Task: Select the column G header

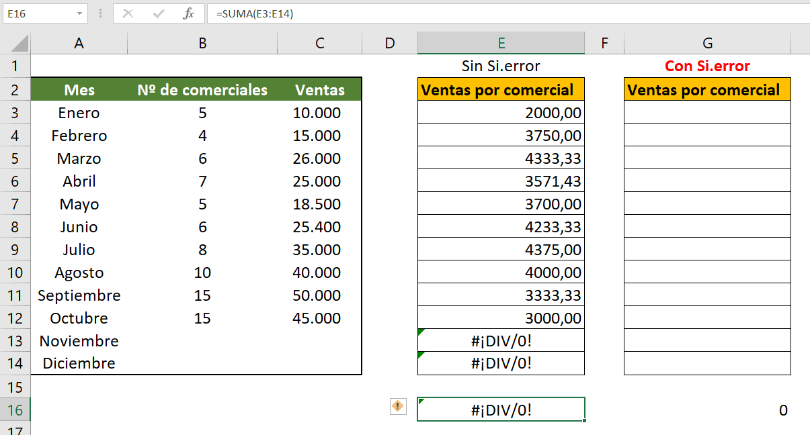Action: [x=707, y=44]
